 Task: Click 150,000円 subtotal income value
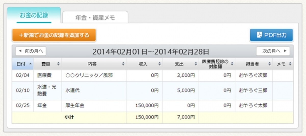pyautogui.click(x=144, y=117)
